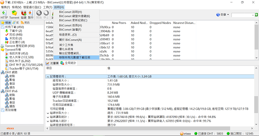Switch to the RSS sidebar tab
Screen dimensions: 259x136
coord(25,22)
